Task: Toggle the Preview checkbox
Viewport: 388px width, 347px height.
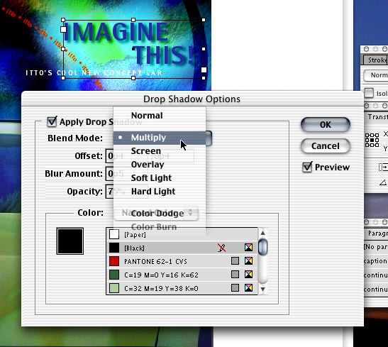Action: [x=307, y=167]
